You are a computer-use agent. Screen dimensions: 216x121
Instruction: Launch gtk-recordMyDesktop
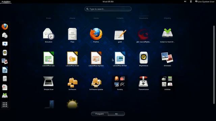coord(143,35)
